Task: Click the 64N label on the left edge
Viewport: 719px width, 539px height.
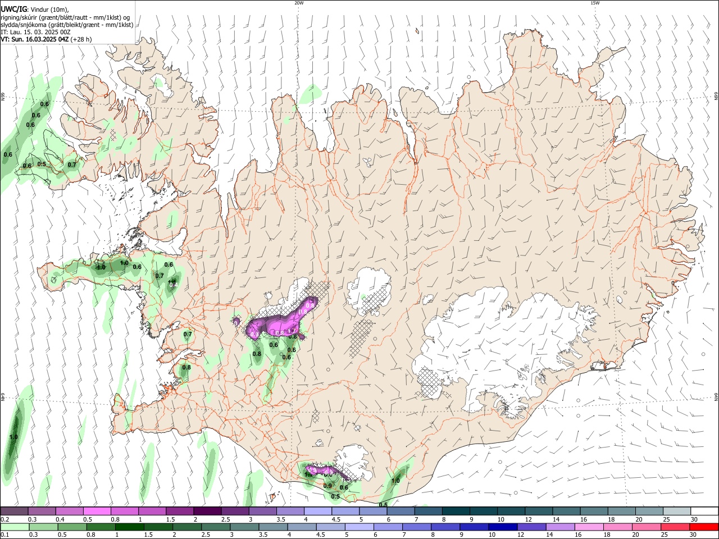Action: tap(3, 397)
